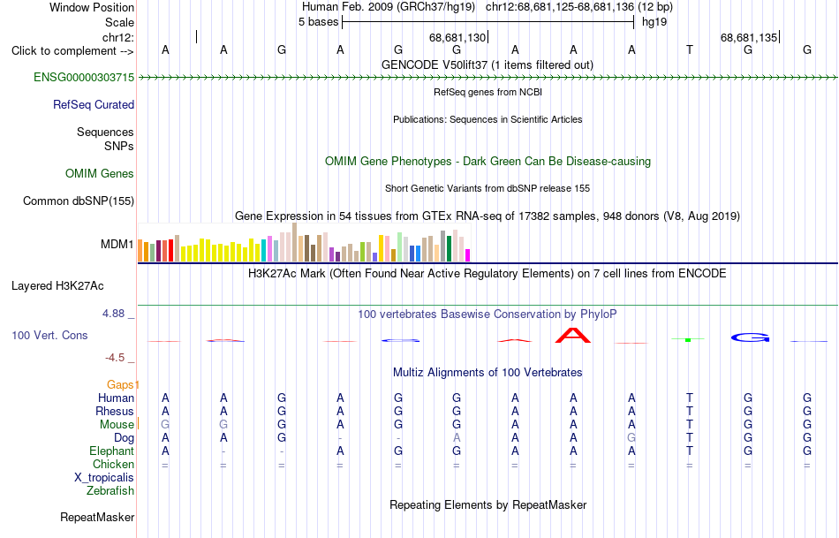
Task: Click the grey A in the Dog row
Action: click(457, 438)
